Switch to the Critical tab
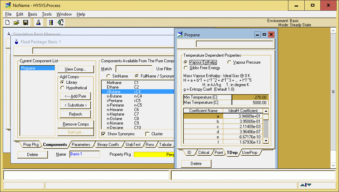The height and width of the screenshot is (192, 339). click(x=203, y=153)
